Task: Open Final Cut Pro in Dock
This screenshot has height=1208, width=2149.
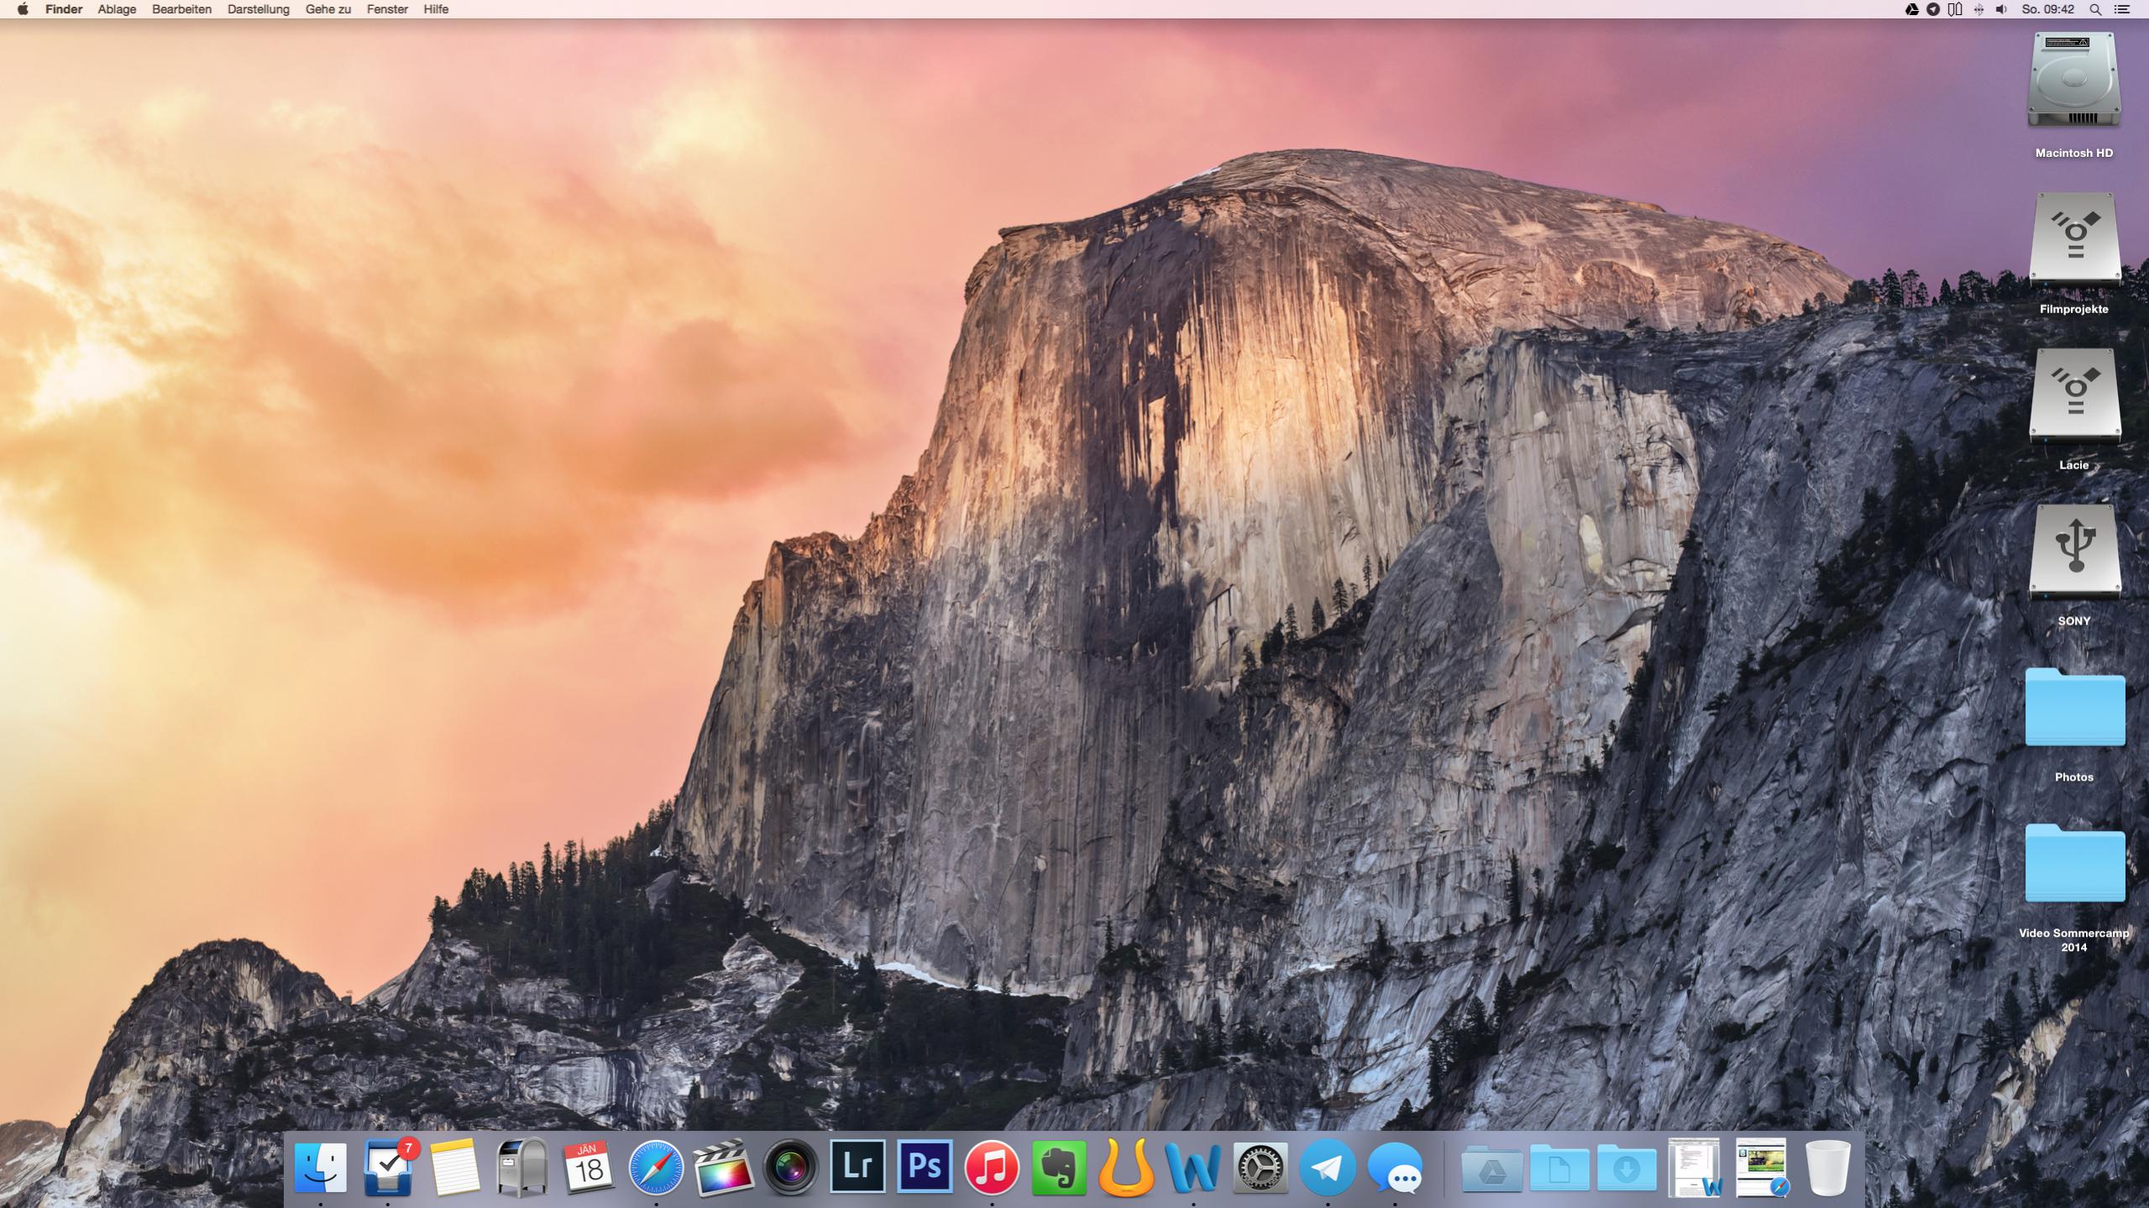Action: (x=723, y=1167)
